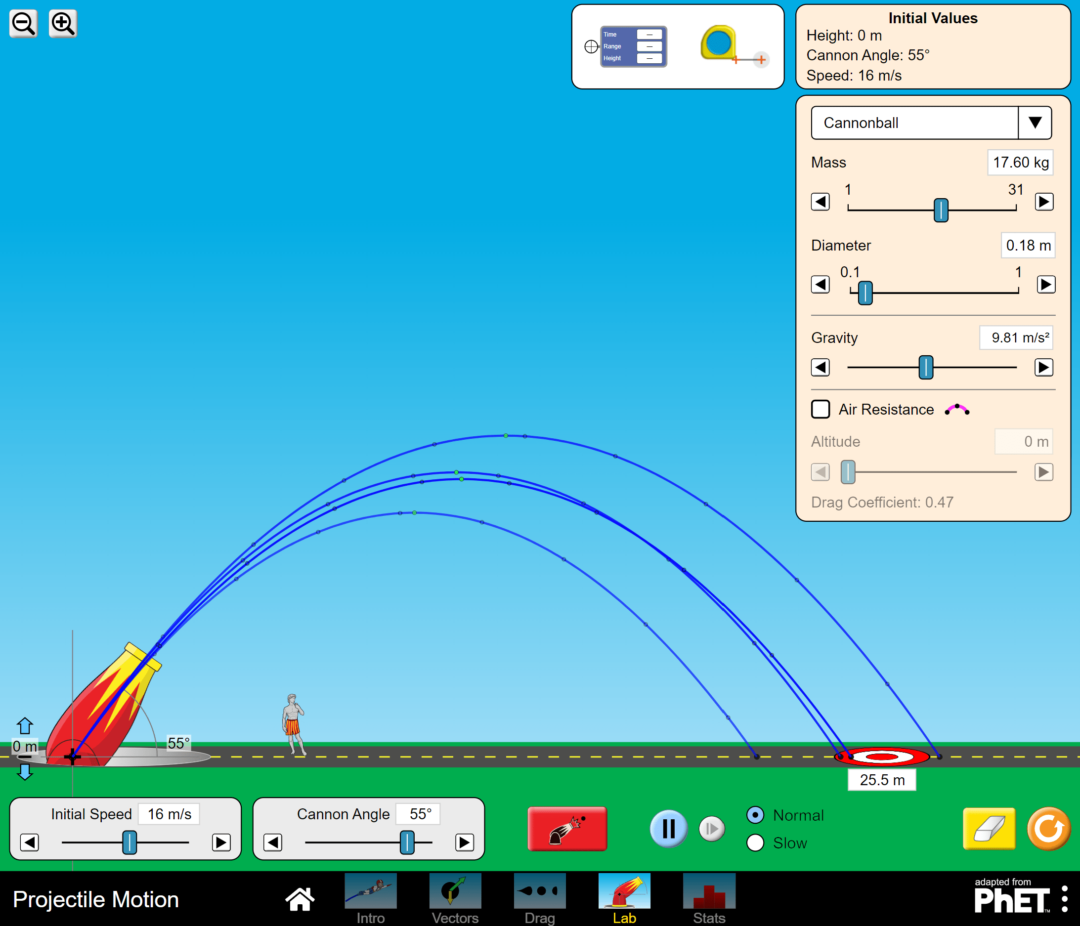Select the Normal speed radio button

click(x=755, y=815)
